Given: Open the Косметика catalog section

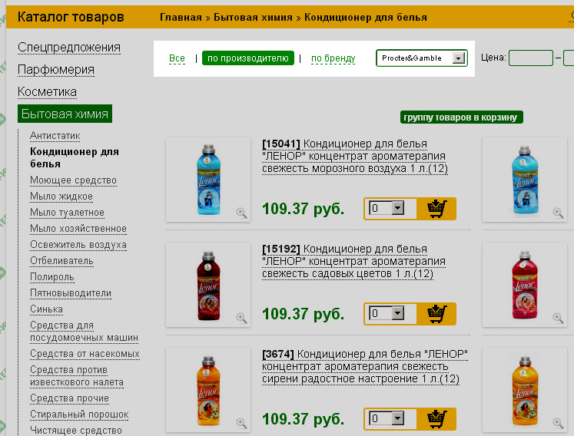Looking at the screenshot, I should (x=48, y=92).
